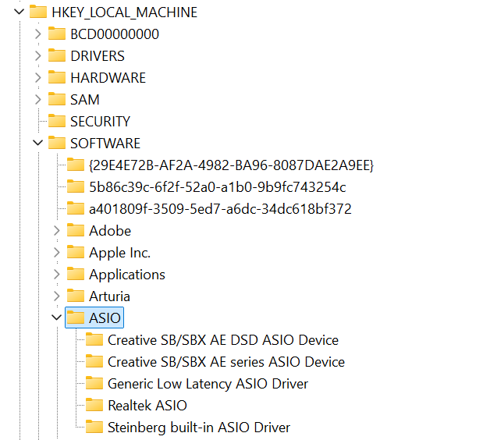Collapse the SOFTWARE registry key
Image resolution: width=490 pixels, height=440 pixels.
37,144
